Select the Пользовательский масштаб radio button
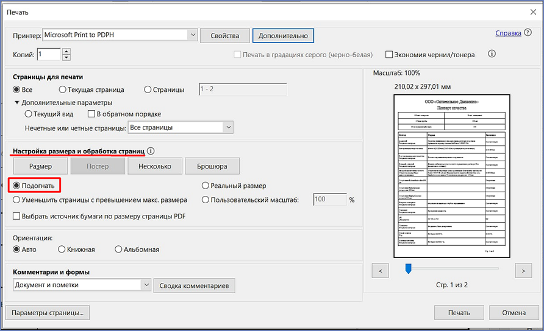The width and height of the screenshot is (544, 331). click(x=206, y=200)
